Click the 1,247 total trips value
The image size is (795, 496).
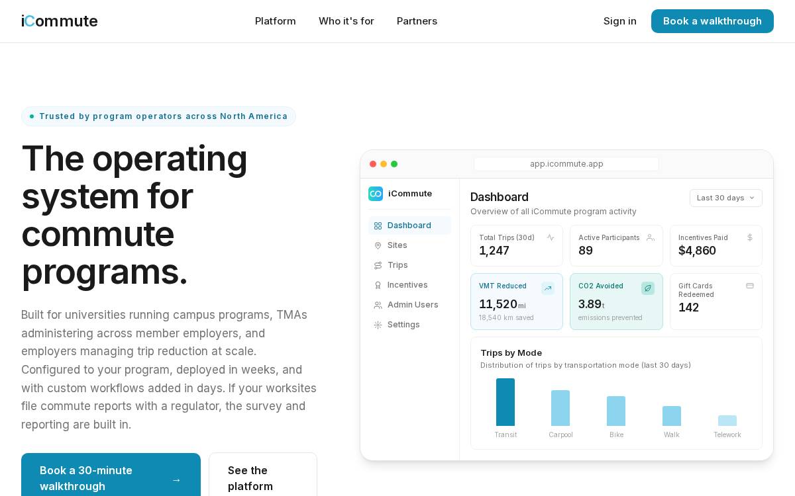pos(494,251)
